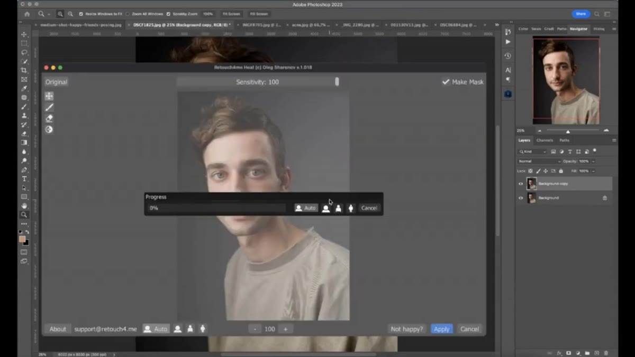Select the Pen tool
This screenshot has height=357, width=635.
coord(24,170)
